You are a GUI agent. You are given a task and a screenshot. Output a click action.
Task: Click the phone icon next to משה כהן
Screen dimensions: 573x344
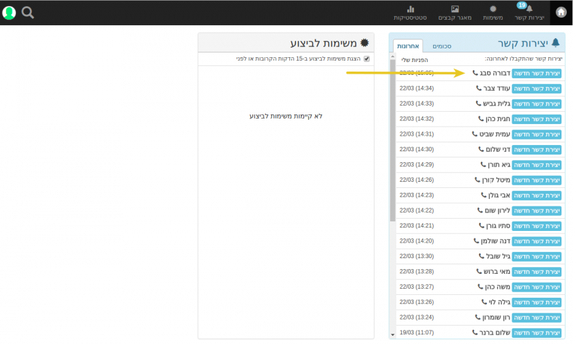[x=480, y=287]
